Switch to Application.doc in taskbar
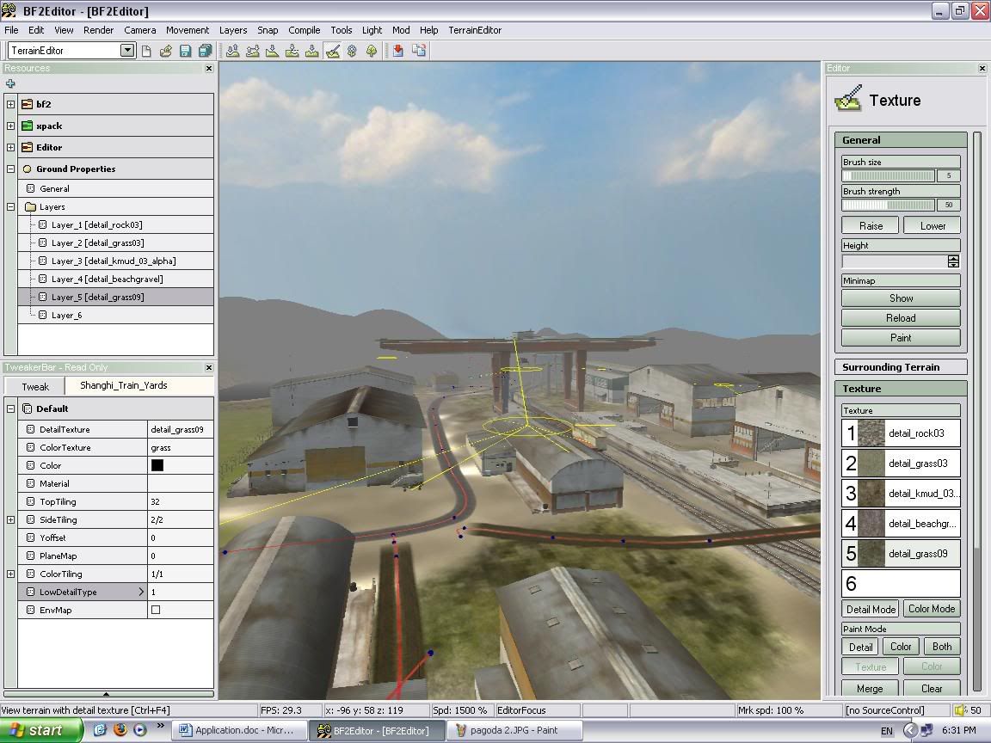 click(239, 730)
